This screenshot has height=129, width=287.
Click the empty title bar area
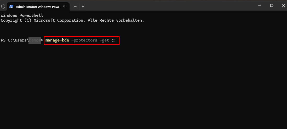click(170, 5)
